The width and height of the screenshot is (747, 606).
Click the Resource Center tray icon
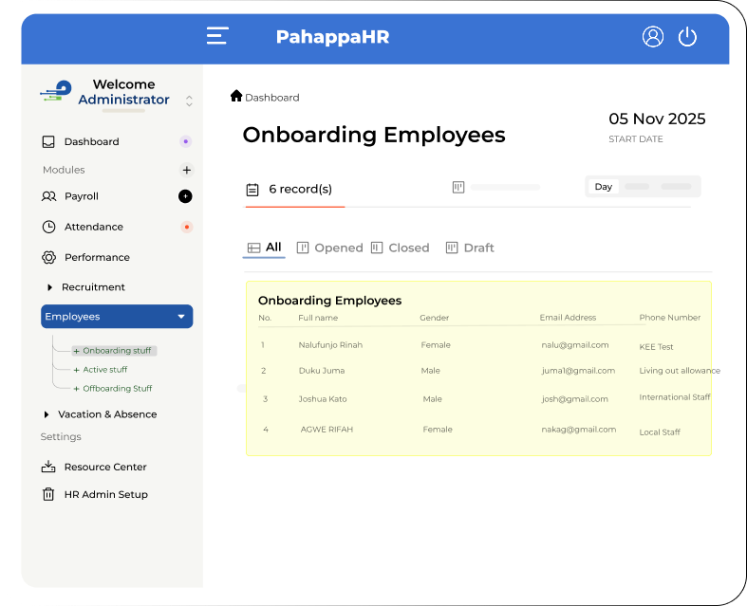[48, 467]
